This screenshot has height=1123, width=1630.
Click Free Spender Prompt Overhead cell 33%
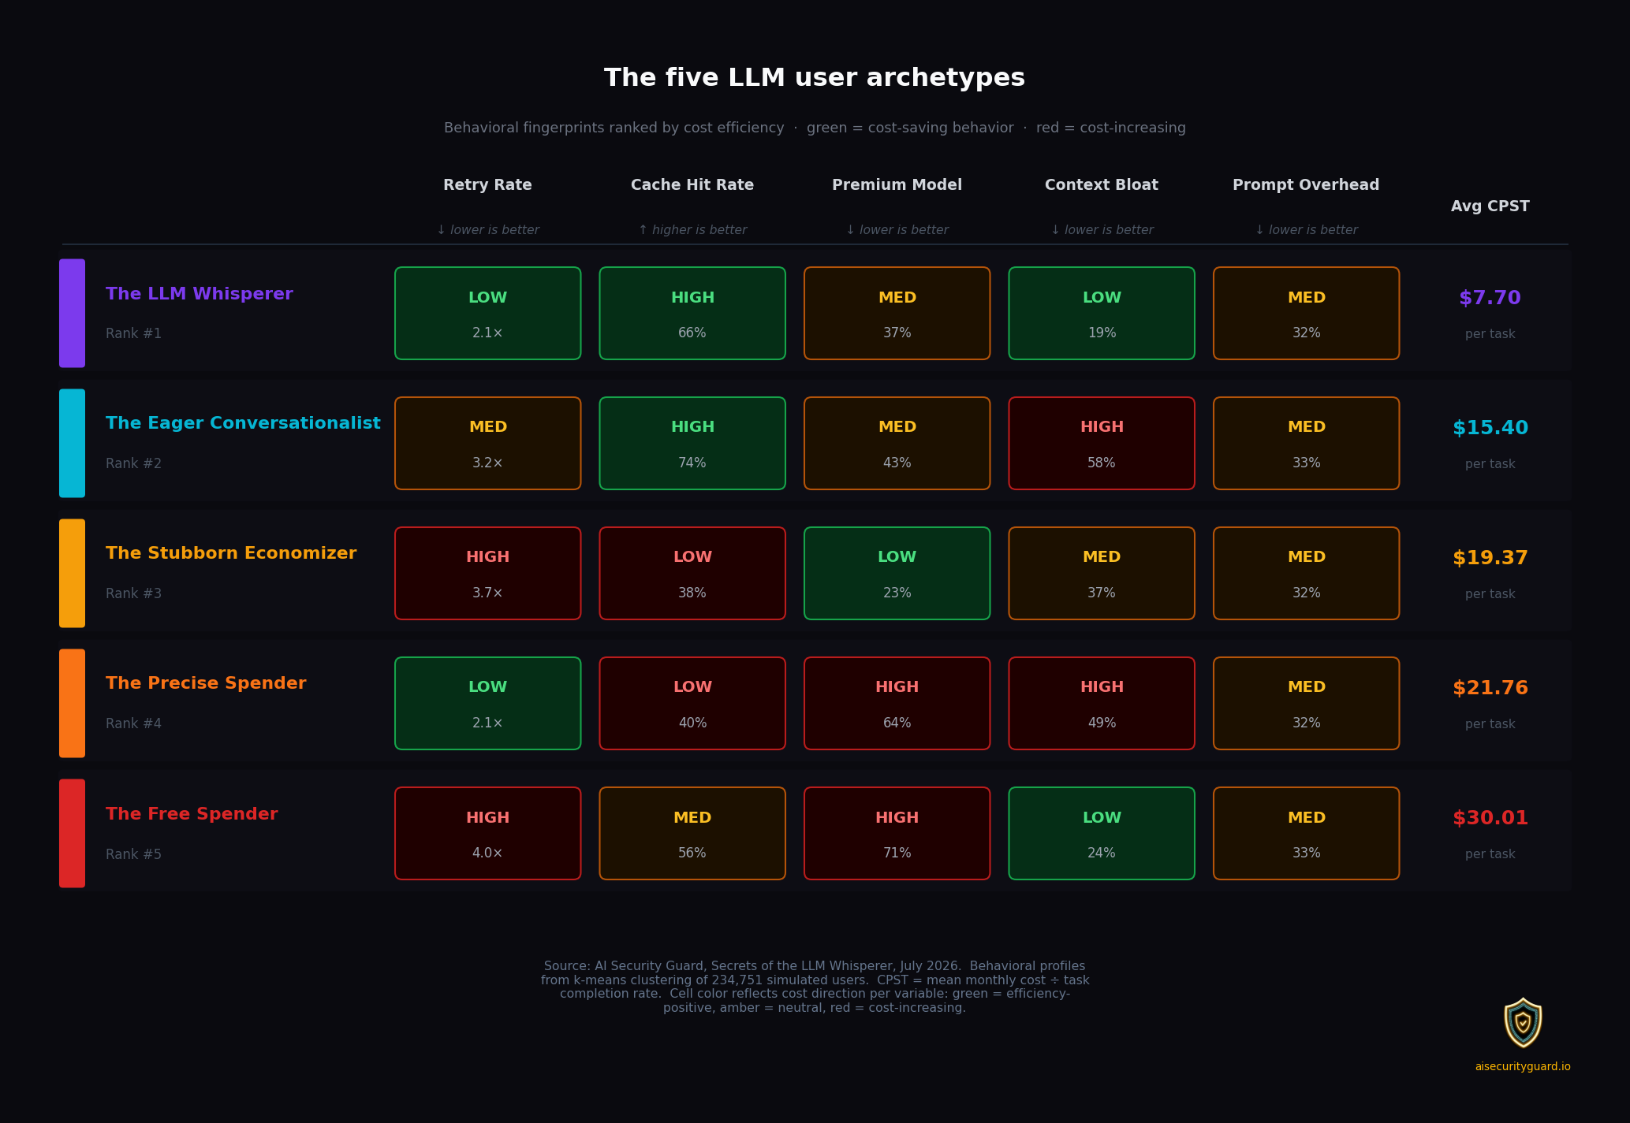click(1306, 833)
